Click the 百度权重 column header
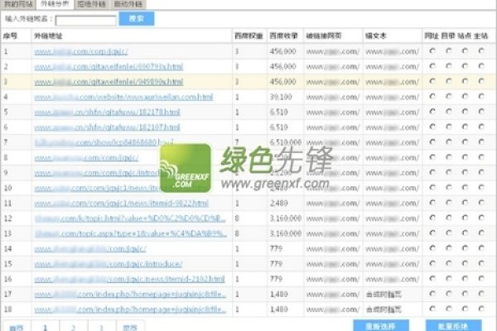Screen dimensions: 497x331 point(248,36)
